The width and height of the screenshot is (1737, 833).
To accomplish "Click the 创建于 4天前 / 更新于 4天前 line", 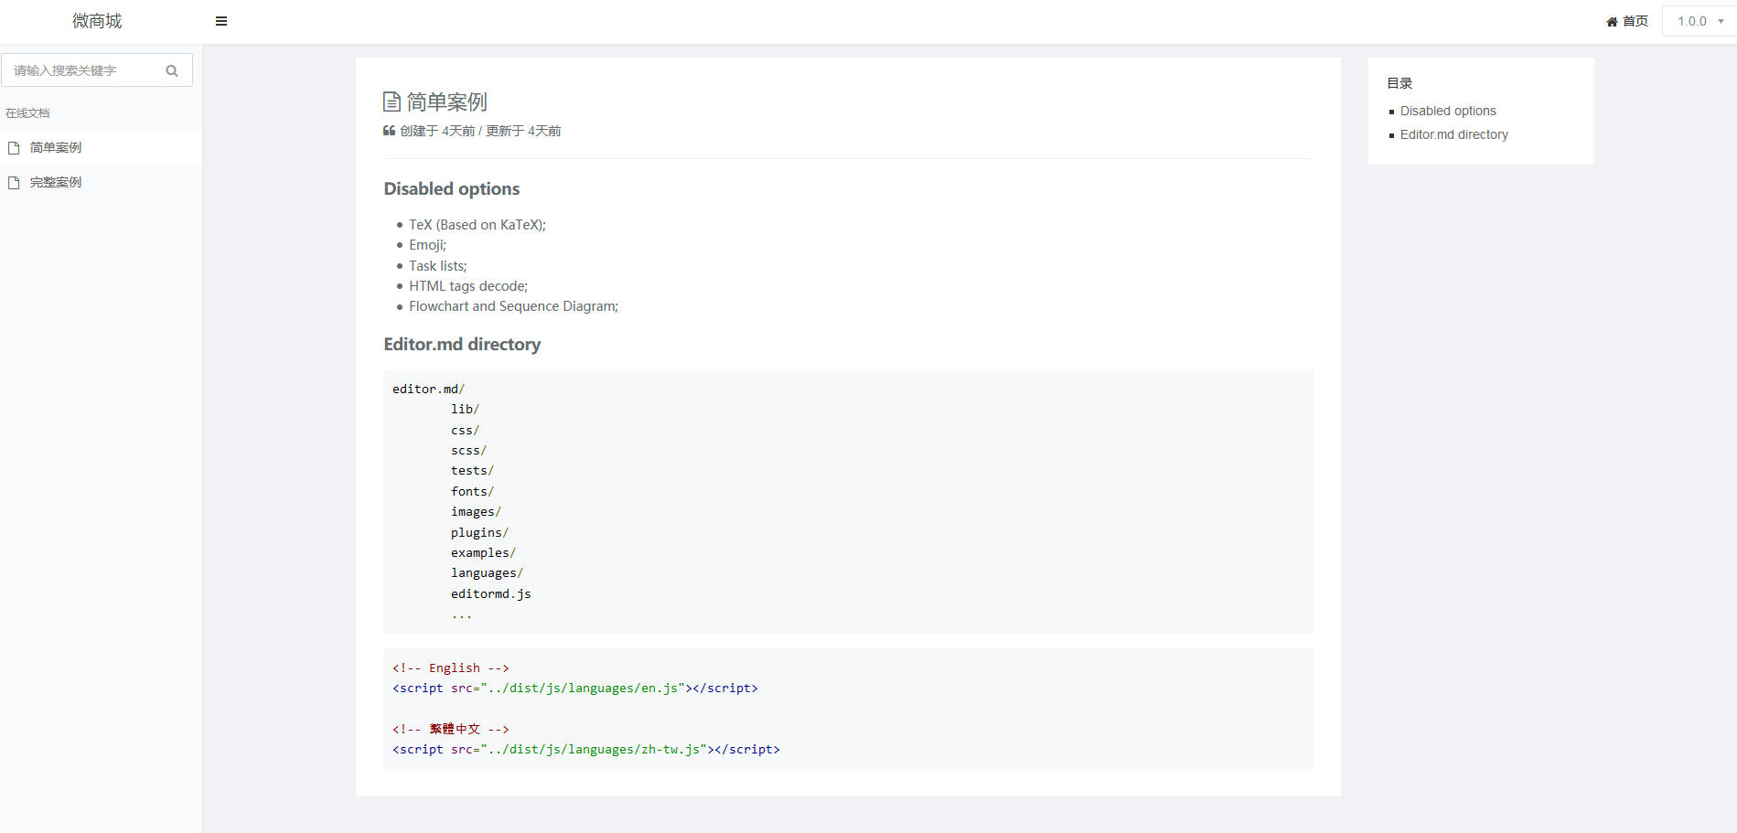I will (472, 132).
